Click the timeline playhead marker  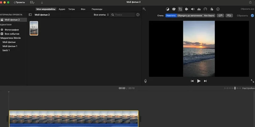tap(9, 92)
